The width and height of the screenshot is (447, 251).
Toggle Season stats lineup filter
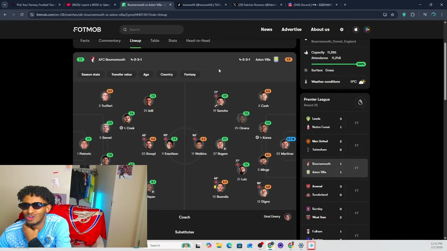[90, 74]
